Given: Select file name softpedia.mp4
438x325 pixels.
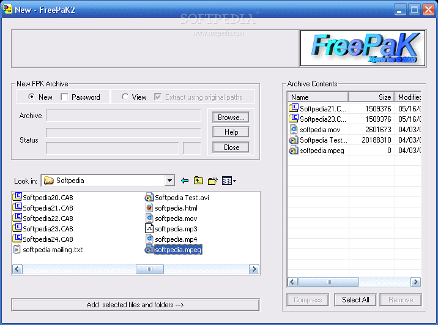Looking at the screenshot, I should (x=176, y=239).
